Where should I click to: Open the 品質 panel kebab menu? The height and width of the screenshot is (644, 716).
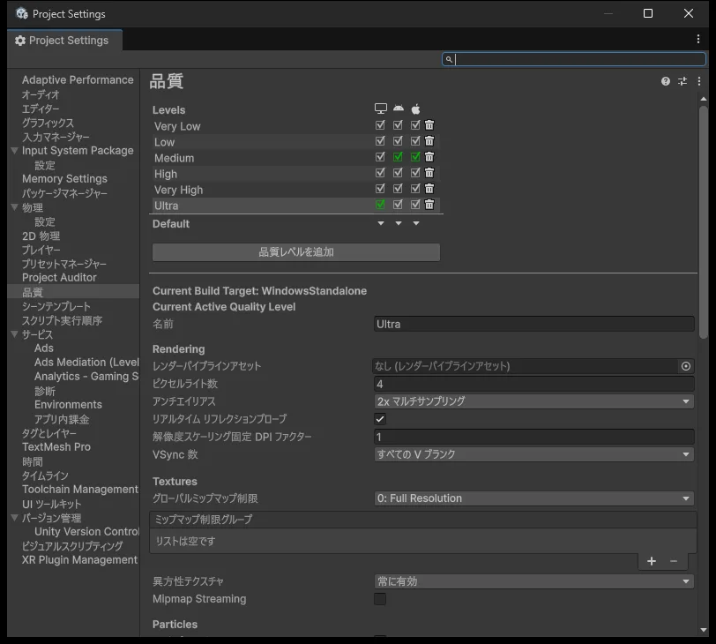tap(699, 81)
